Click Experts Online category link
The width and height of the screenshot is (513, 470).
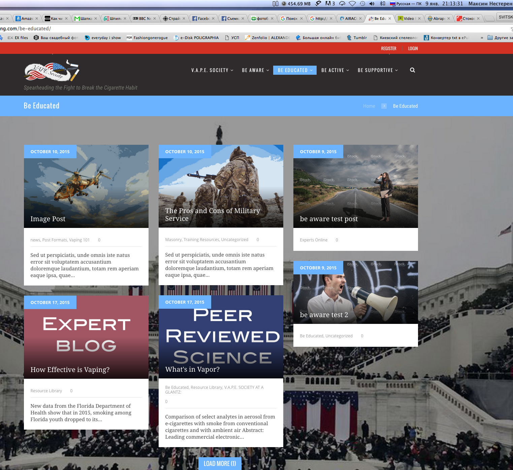314,240
